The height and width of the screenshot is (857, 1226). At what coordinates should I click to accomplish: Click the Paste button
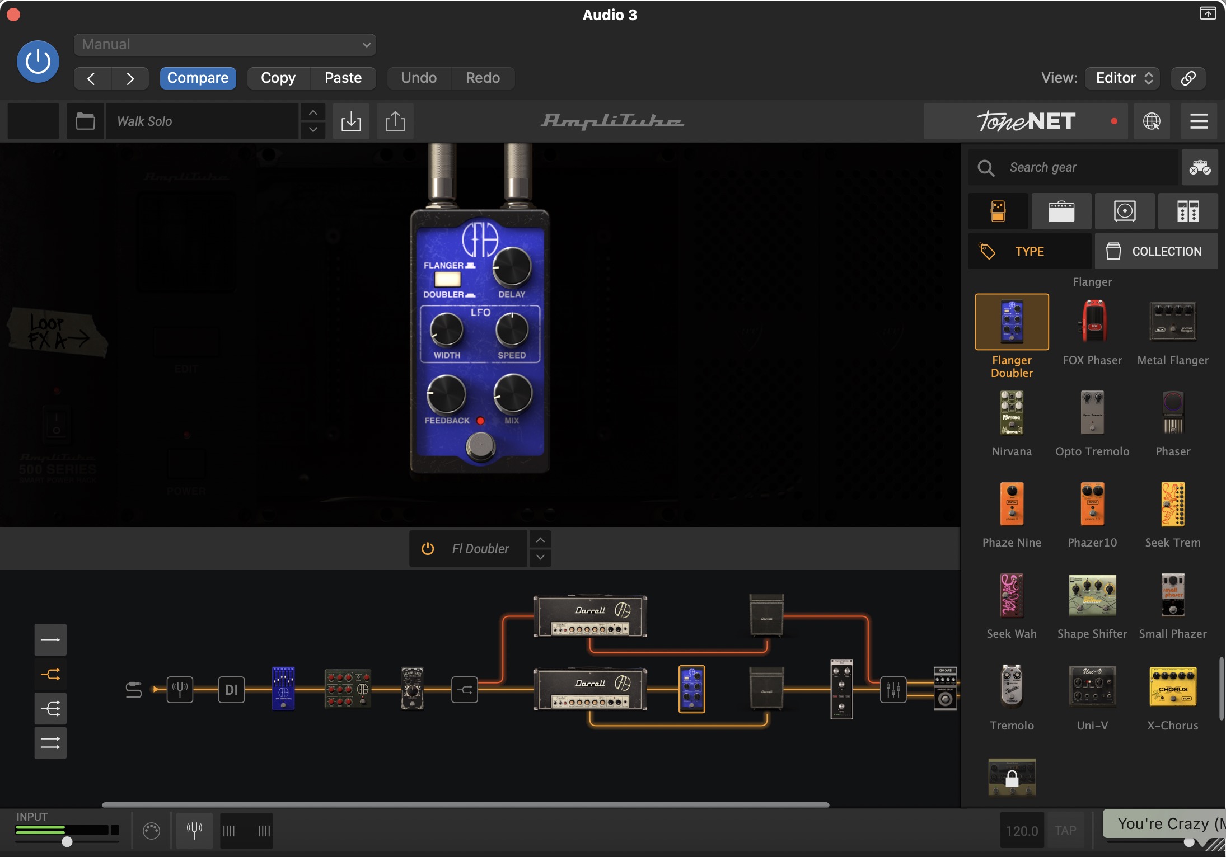[343, 78]
